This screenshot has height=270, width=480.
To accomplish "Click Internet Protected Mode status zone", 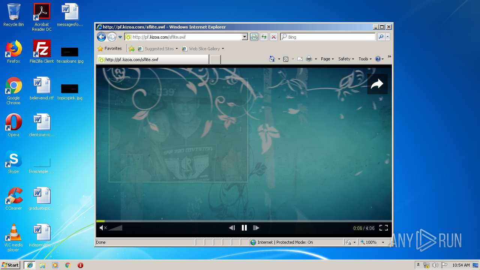I will (x=296, y=242).
